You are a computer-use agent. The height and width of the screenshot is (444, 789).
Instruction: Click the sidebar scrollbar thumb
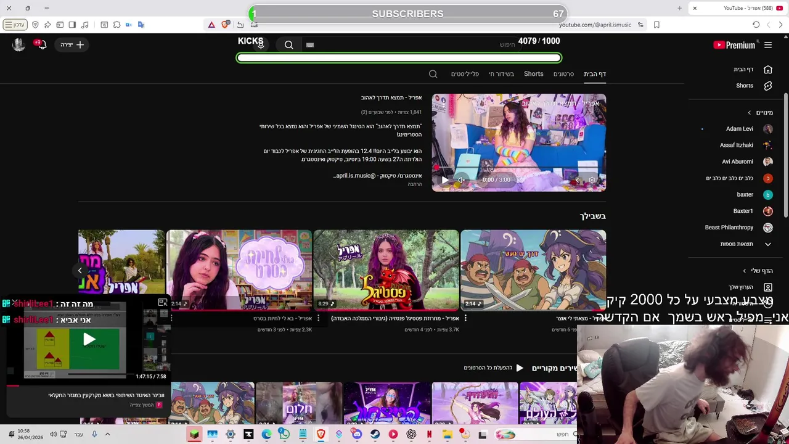click(786, 154)
